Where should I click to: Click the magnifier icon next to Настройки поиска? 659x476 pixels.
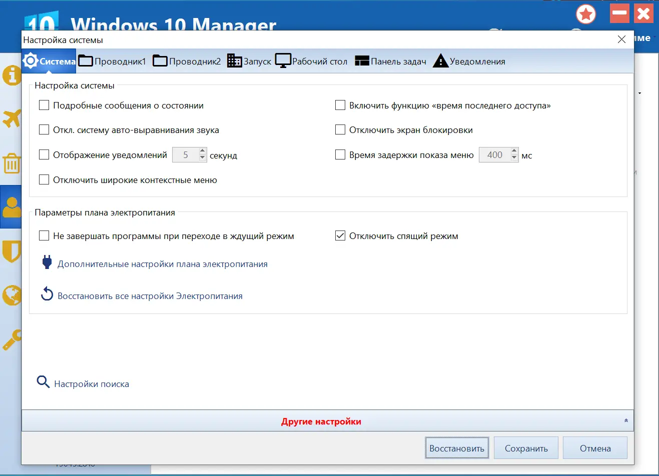click(43, 382)
